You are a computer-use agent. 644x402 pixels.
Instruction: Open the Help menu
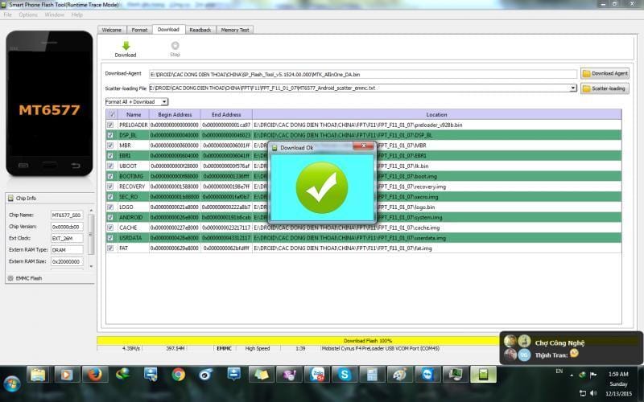pyautogui.click(x=76, y=14)
